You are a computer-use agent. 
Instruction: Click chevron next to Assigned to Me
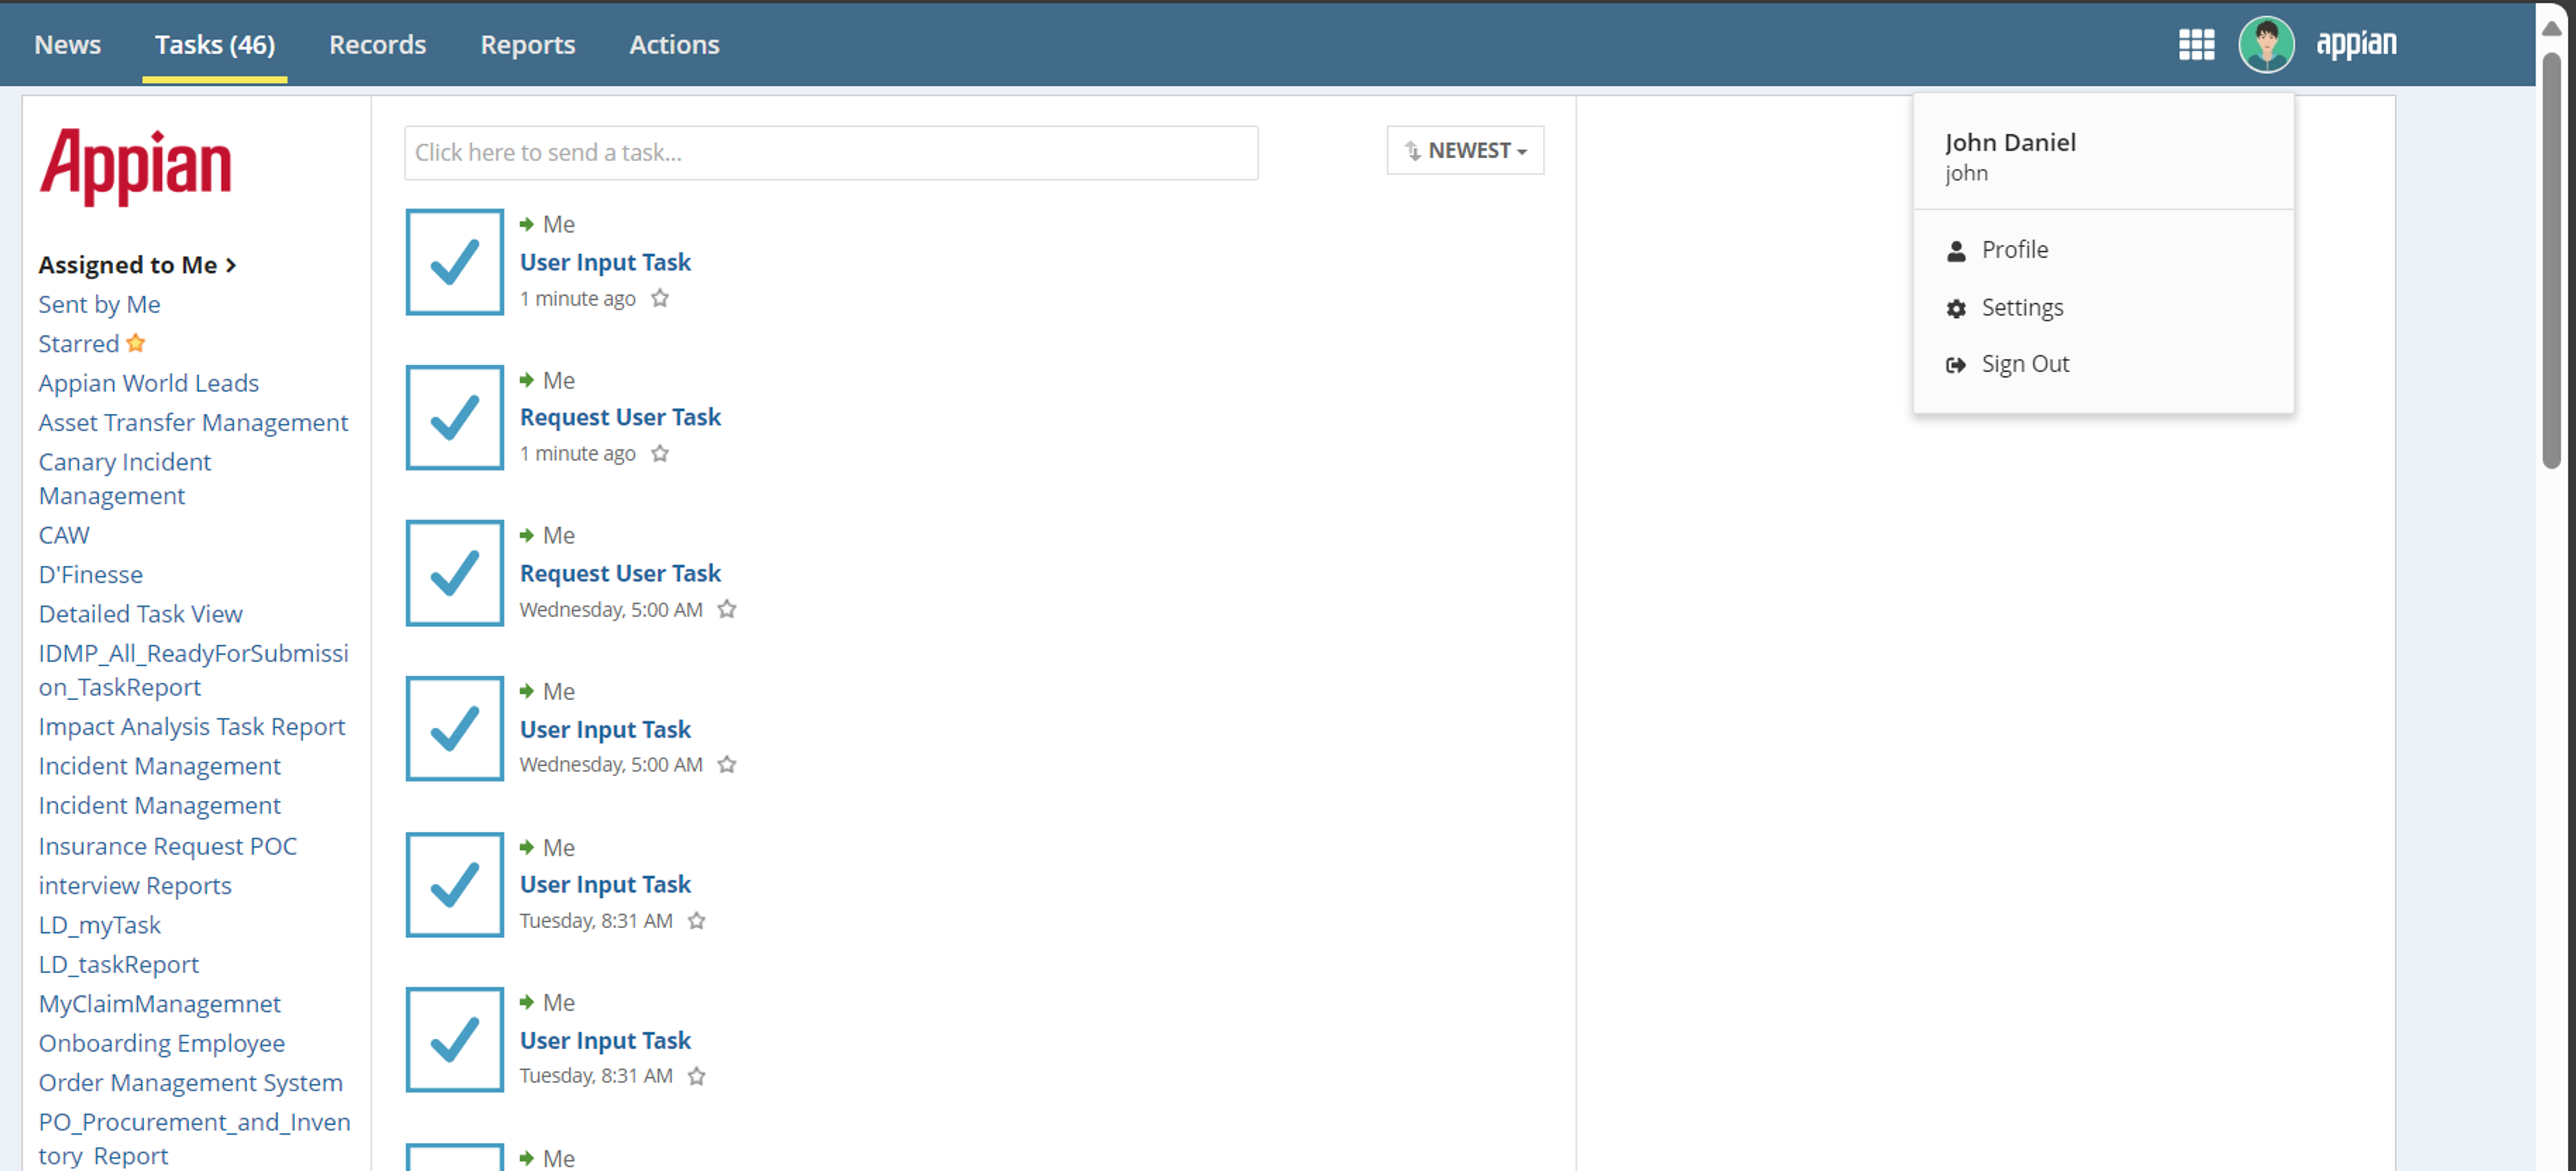[x=231, y=265]
